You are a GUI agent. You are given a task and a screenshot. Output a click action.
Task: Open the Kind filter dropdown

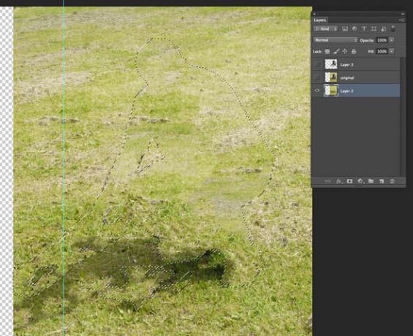(326, 28)
